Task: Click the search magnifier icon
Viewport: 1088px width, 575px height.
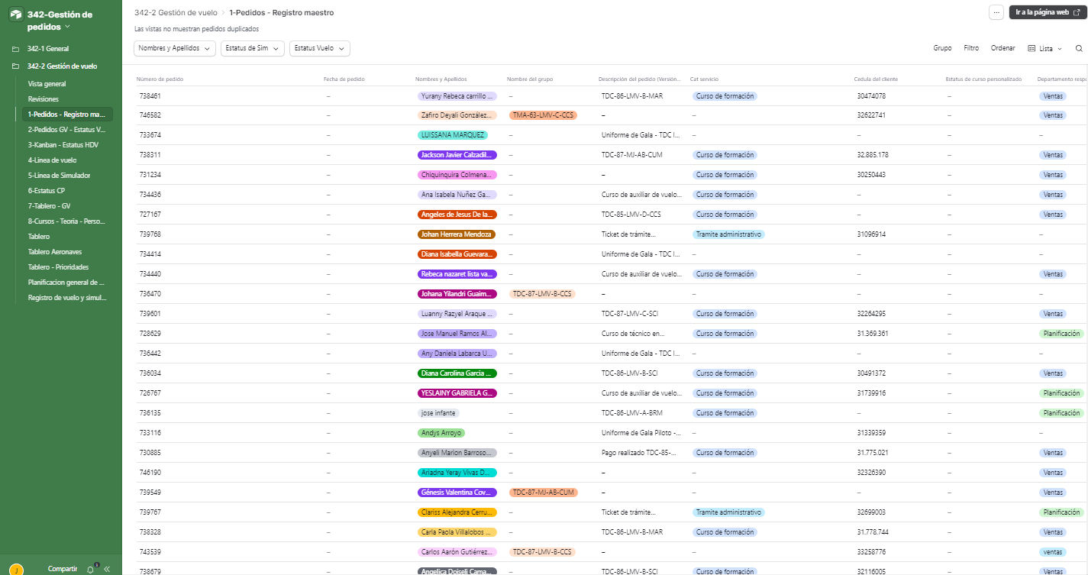Action: pyautogui.click(x=1079, y=48)
